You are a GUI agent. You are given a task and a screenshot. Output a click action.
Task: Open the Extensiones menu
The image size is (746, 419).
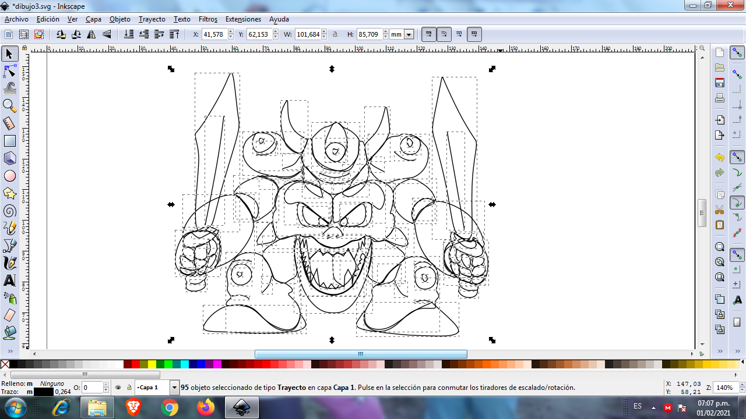pos(243,19)
